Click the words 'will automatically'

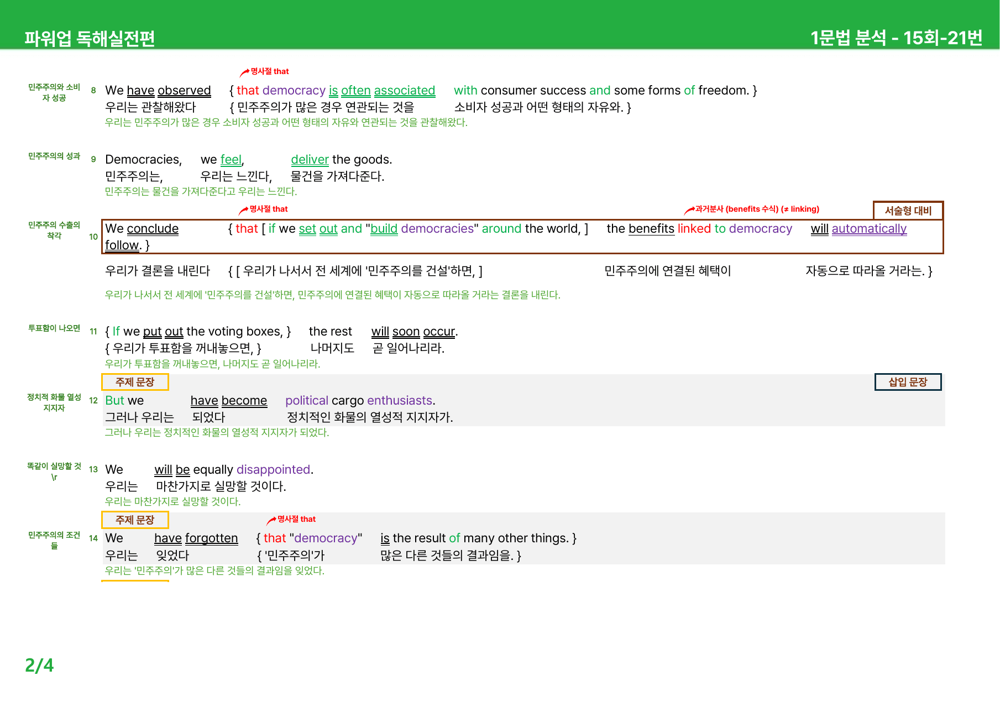859,229
